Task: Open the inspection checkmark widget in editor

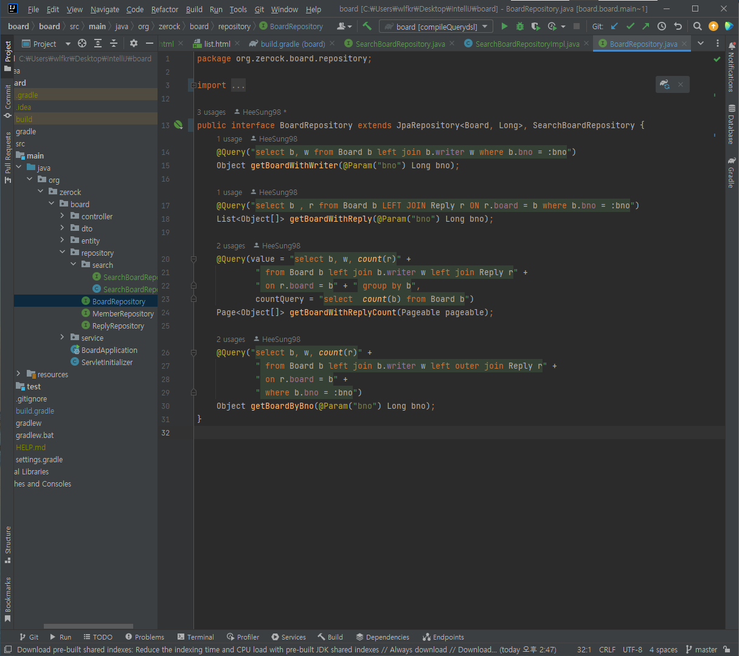Action: pyautogui.click(x=717, y=59)
